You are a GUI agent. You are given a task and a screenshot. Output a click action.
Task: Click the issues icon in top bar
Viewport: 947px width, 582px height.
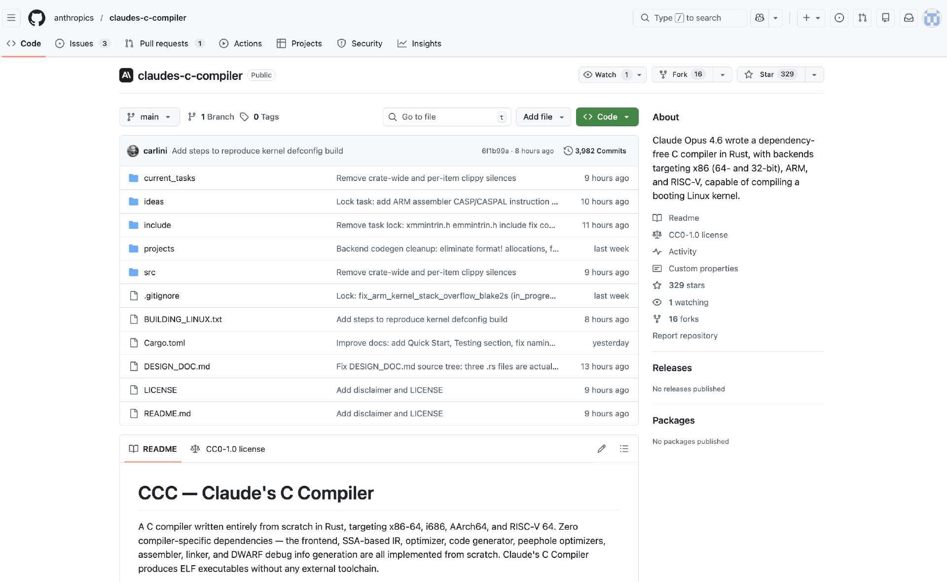point(839,18)
